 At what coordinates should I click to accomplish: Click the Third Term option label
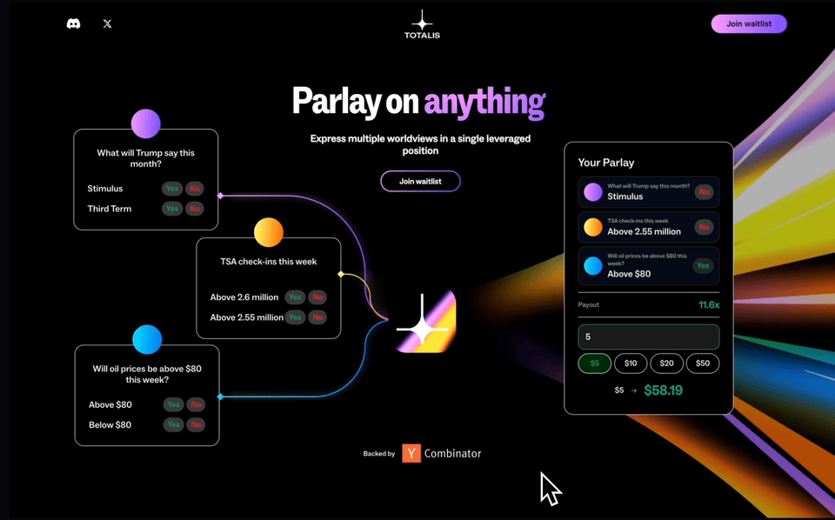click(x=110, y=209)
